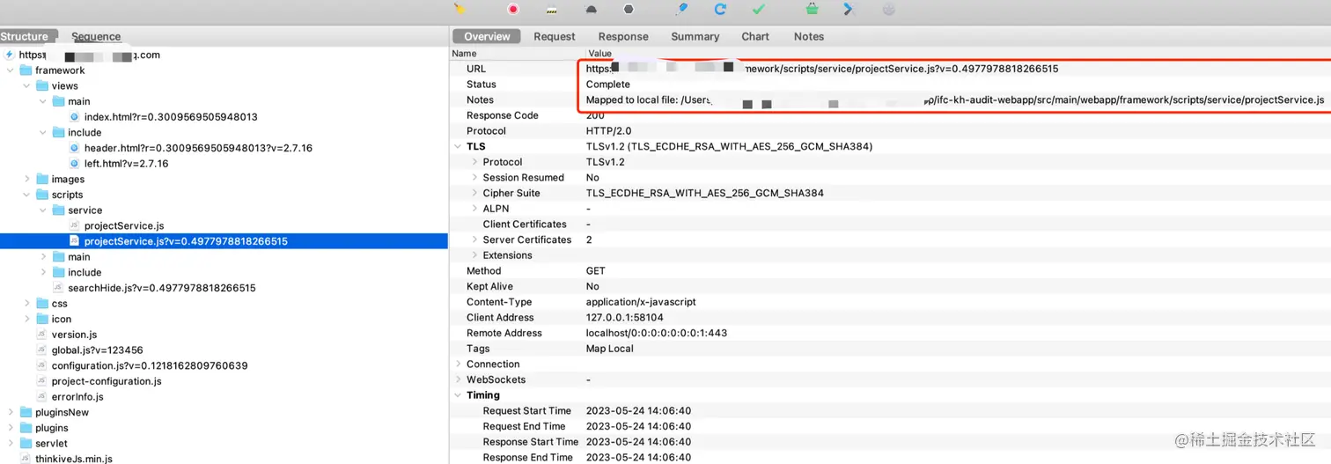Expand the images folder node
The image size is (1331, 464).
coord(27,179)
